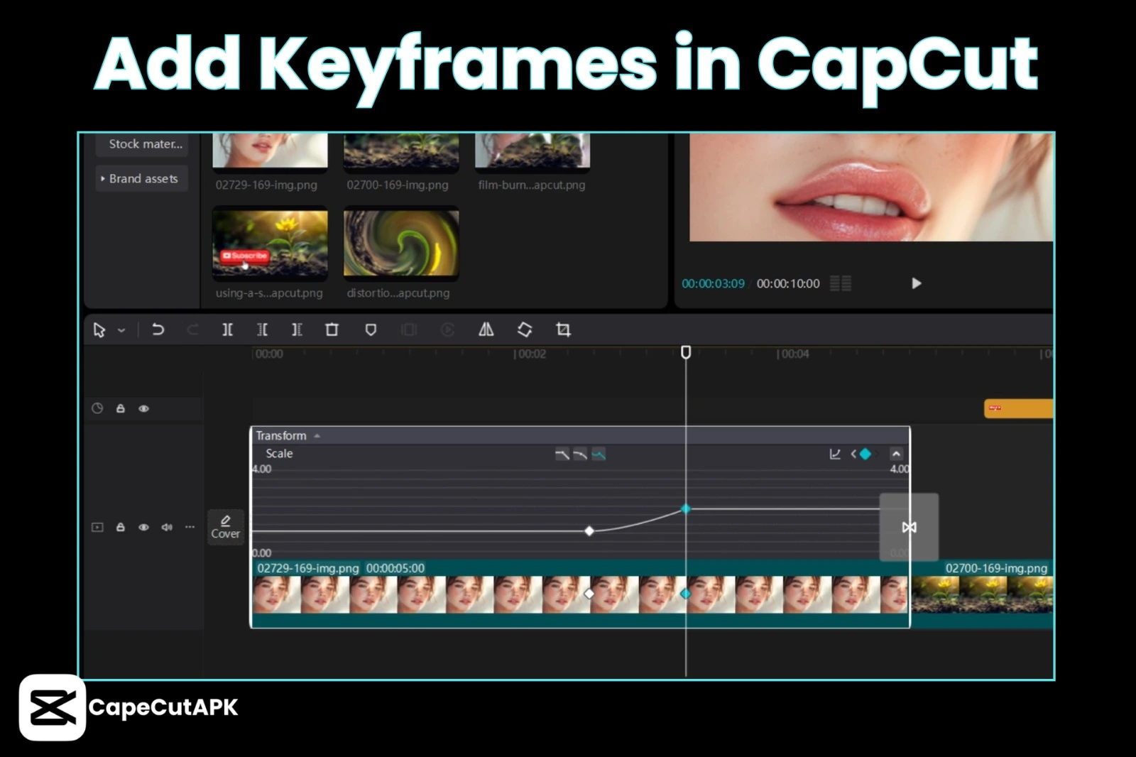The image size is (1136, 757).
Task: Open the pointer tool mode dropdown
Action: coord(121,330)
